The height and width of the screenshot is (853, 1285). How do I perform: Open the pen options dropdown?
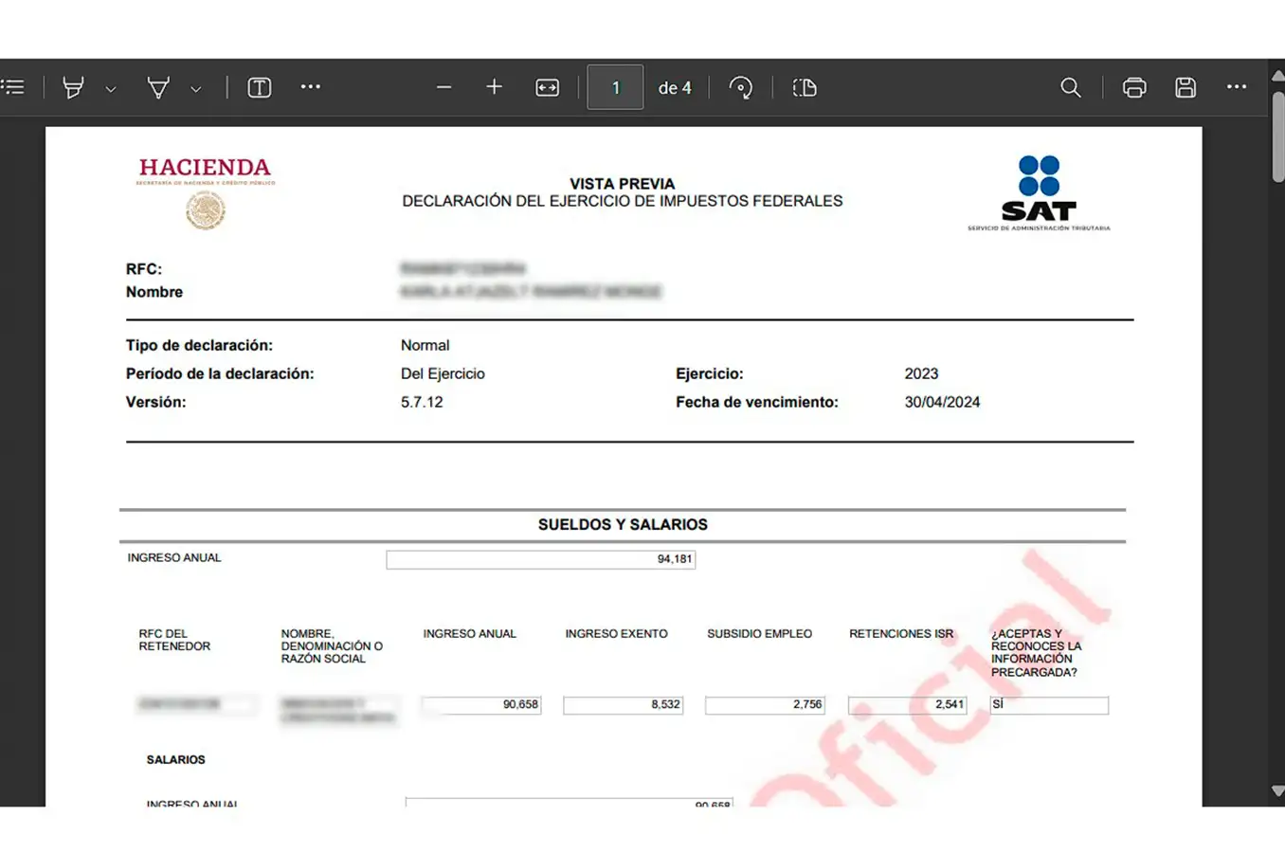click(x=195, y=88)
